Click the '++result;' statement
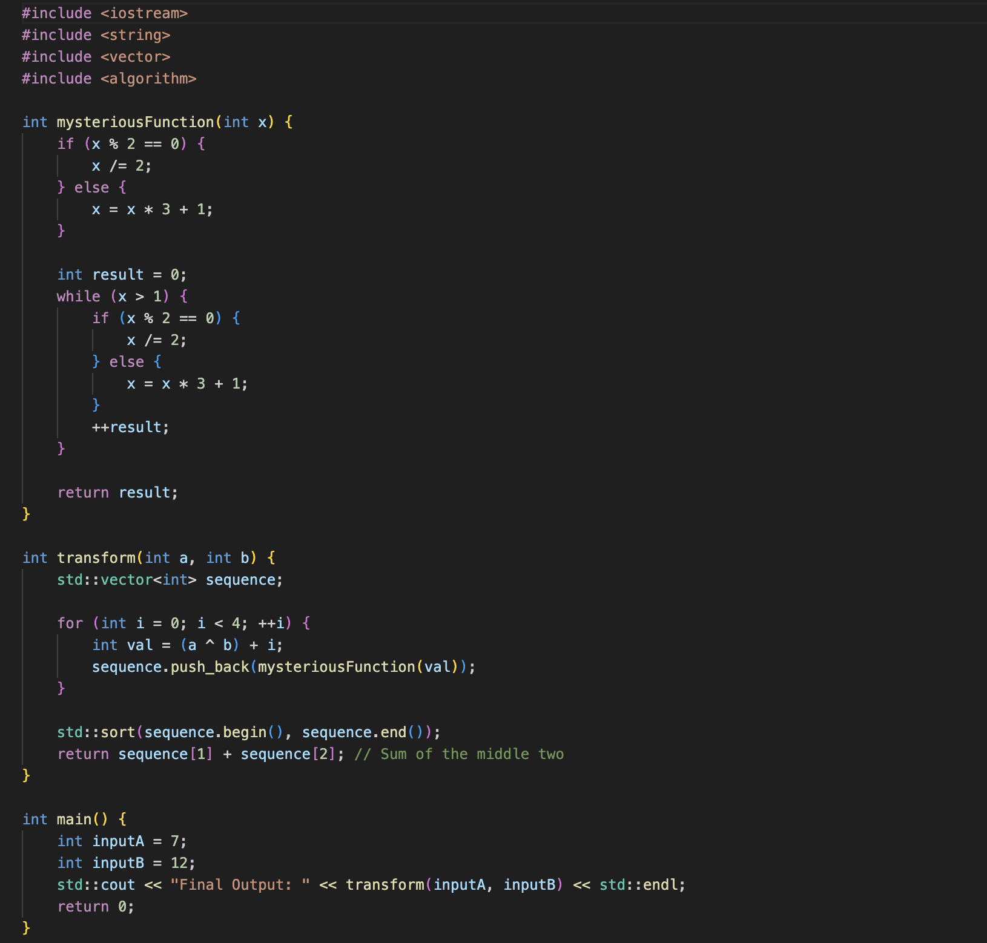Viewport: 987px width, 943px height. tap(131, 427)
